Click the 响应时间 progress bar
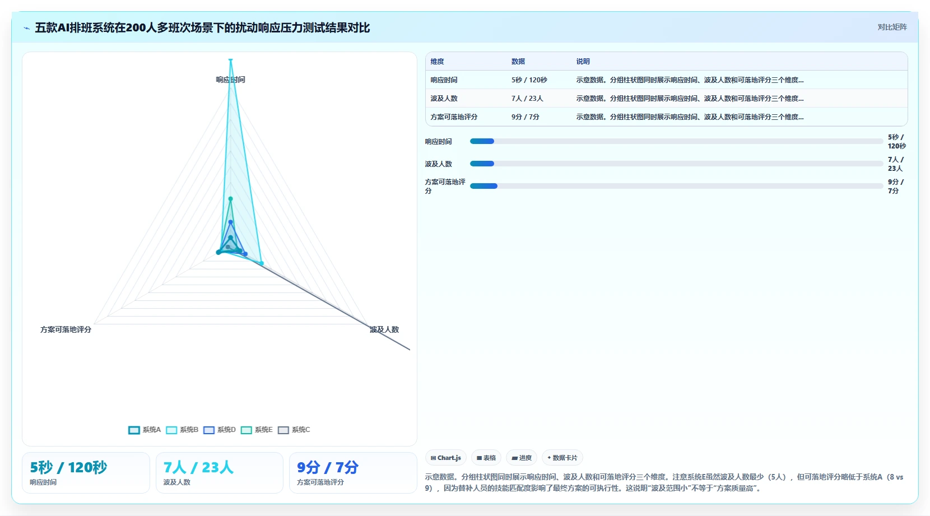The width and height of the screenshot is (930, 516). pos(676,141)
